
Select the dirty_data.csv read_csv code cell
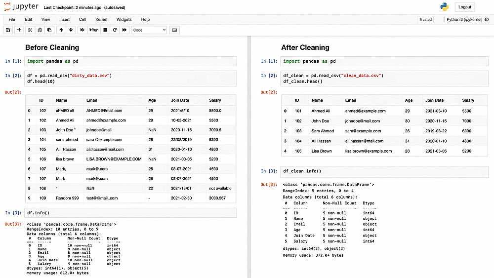(x=130, y=79)
